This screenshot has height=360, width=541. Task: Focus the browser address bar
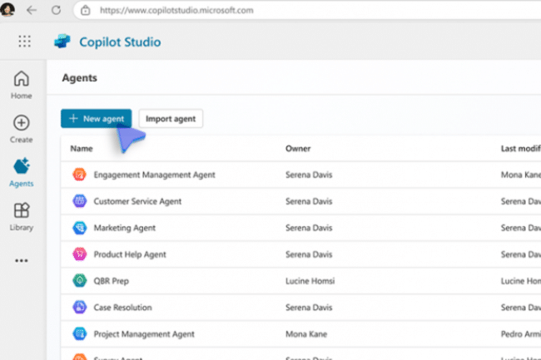point(307,10)
